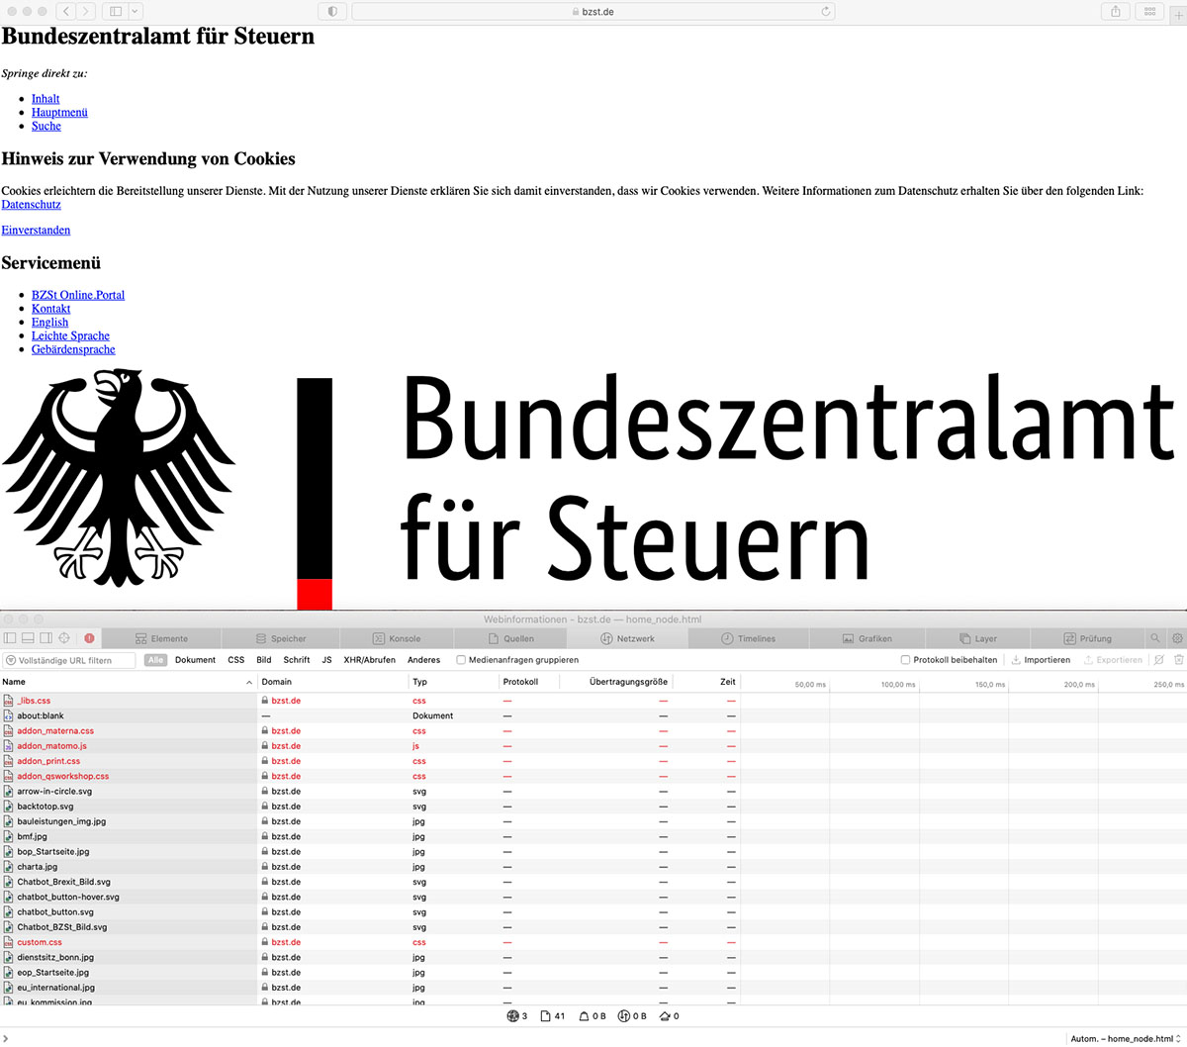
Task: Check Medienanfragen gruppieren
Action: coord(461,659)
